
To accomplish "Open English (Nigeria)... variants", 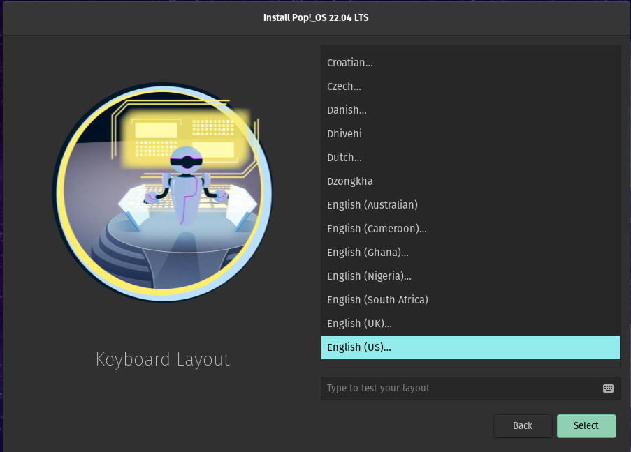I will point(470,276).
